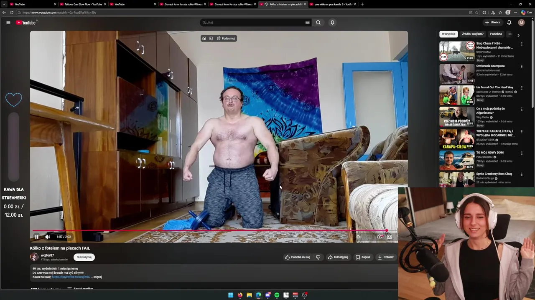
Task: Expand the description with ...więcej
Action: point(97,277)
